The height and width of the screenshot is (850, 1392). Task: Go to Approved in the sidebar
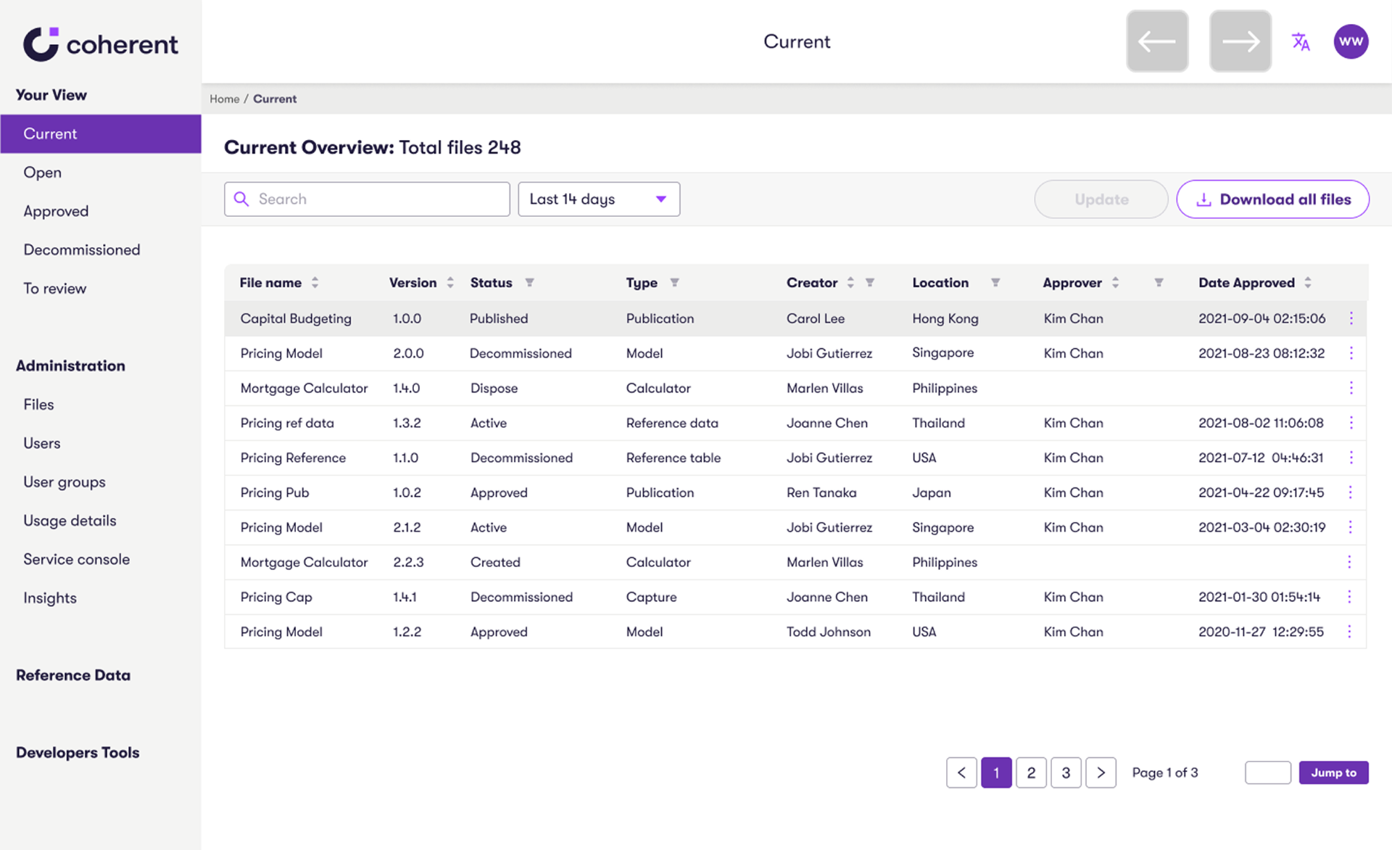(56, 211)
